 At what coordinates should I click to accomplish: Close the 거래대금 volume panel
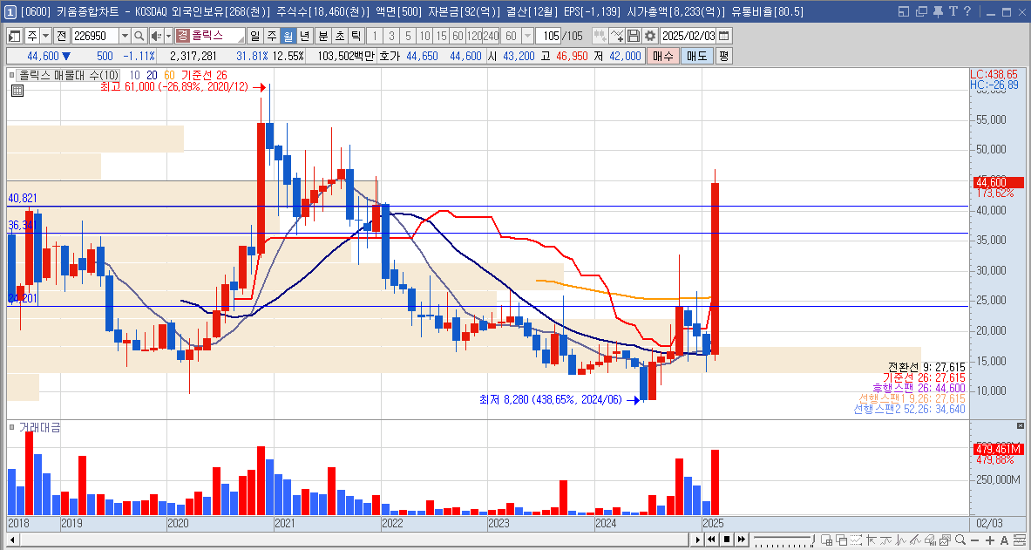pyautogui.click(x=1021, y=425)
